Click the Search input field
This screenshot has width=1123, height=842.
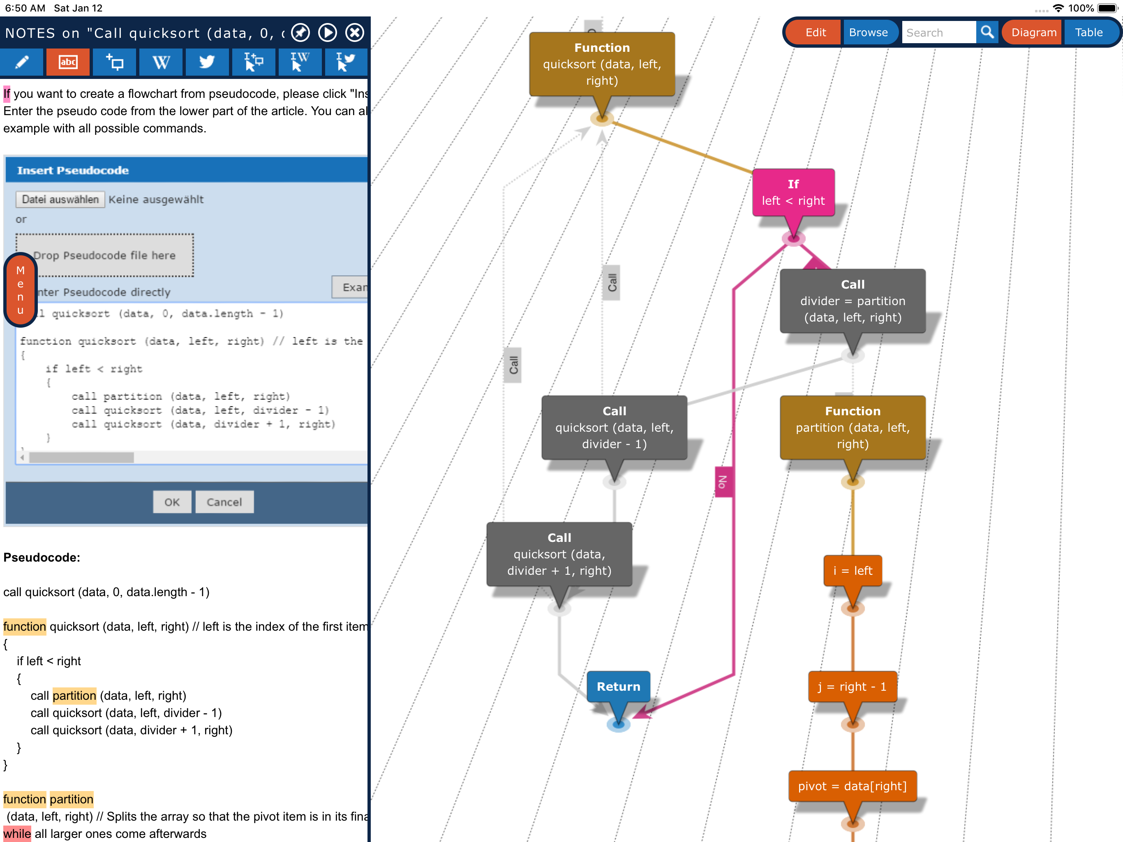click(938, 32)
